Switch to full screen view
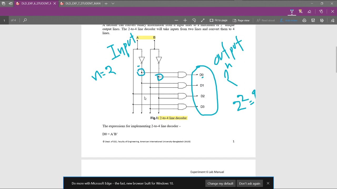The image size is (337, 189). (203, 20)
